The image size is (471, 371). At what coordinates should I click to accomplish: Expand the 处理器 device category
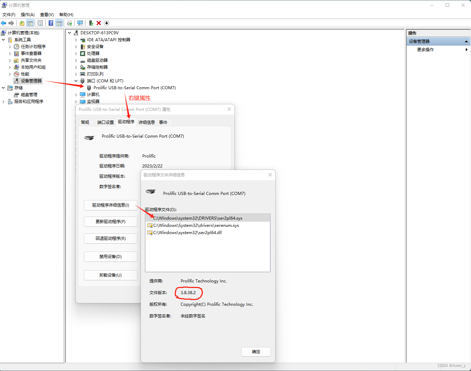click(x=76, y=53)
